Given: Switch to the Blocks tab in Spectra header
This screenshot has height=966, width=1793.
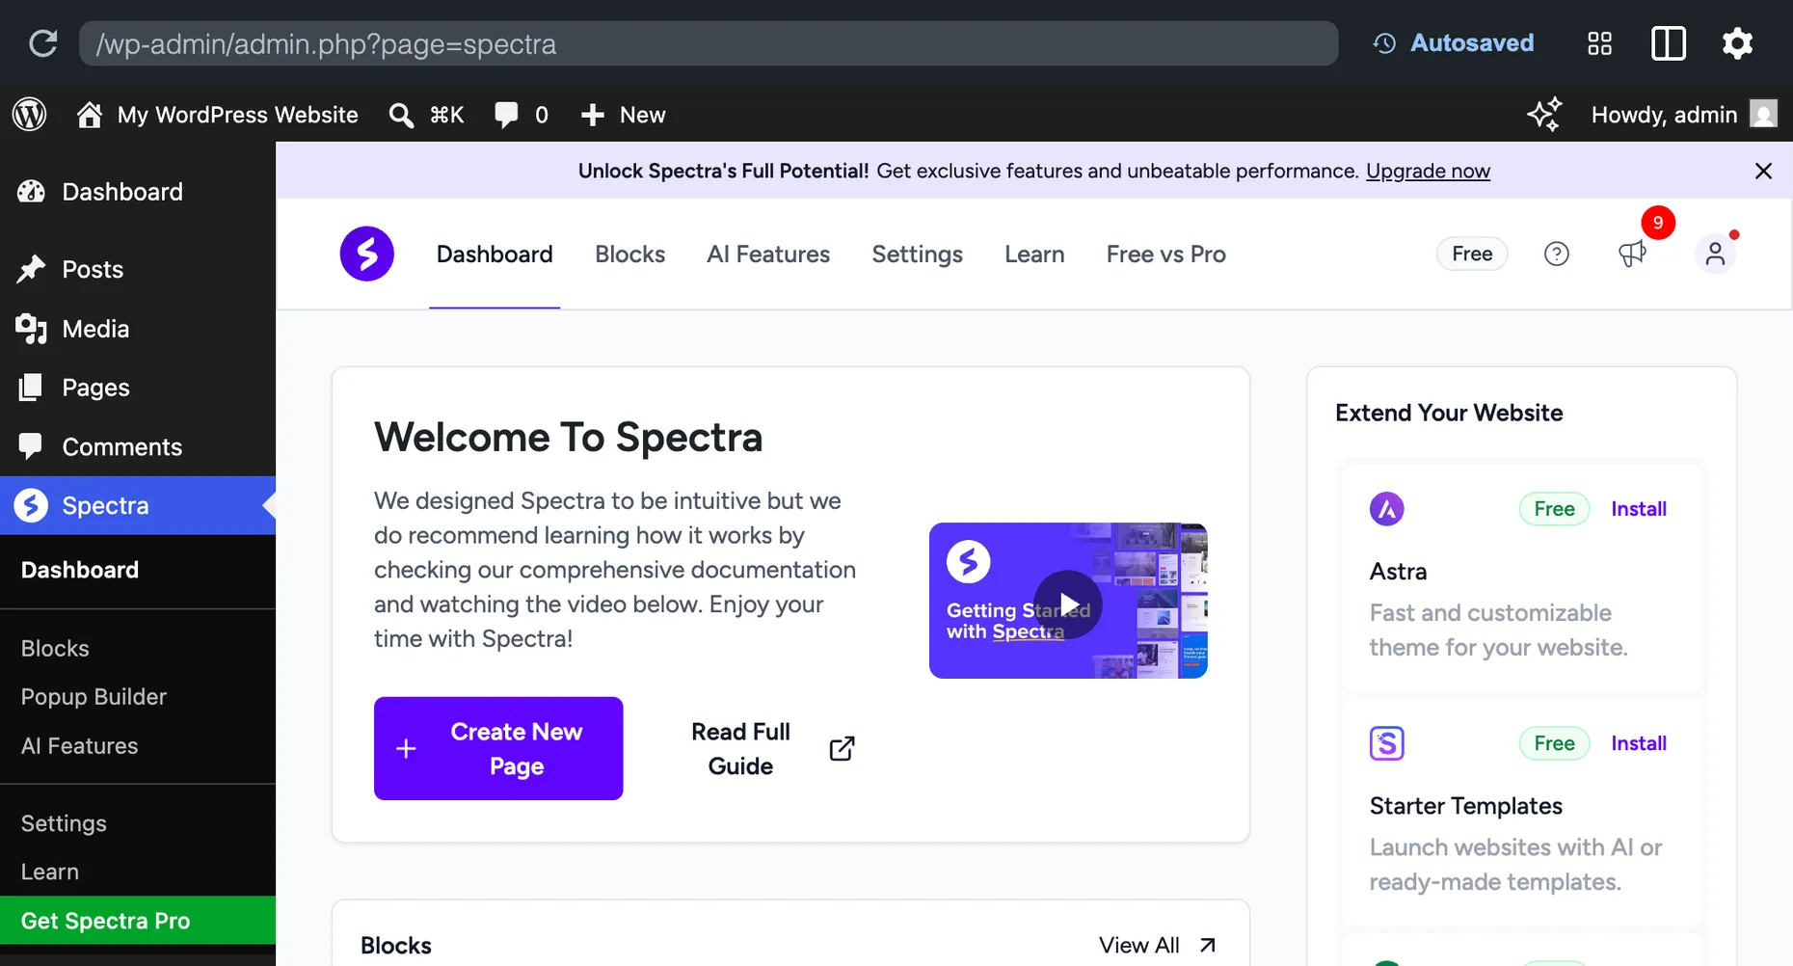Looking at the screenshot, I should pyautogui.click(x=629, y=255).
